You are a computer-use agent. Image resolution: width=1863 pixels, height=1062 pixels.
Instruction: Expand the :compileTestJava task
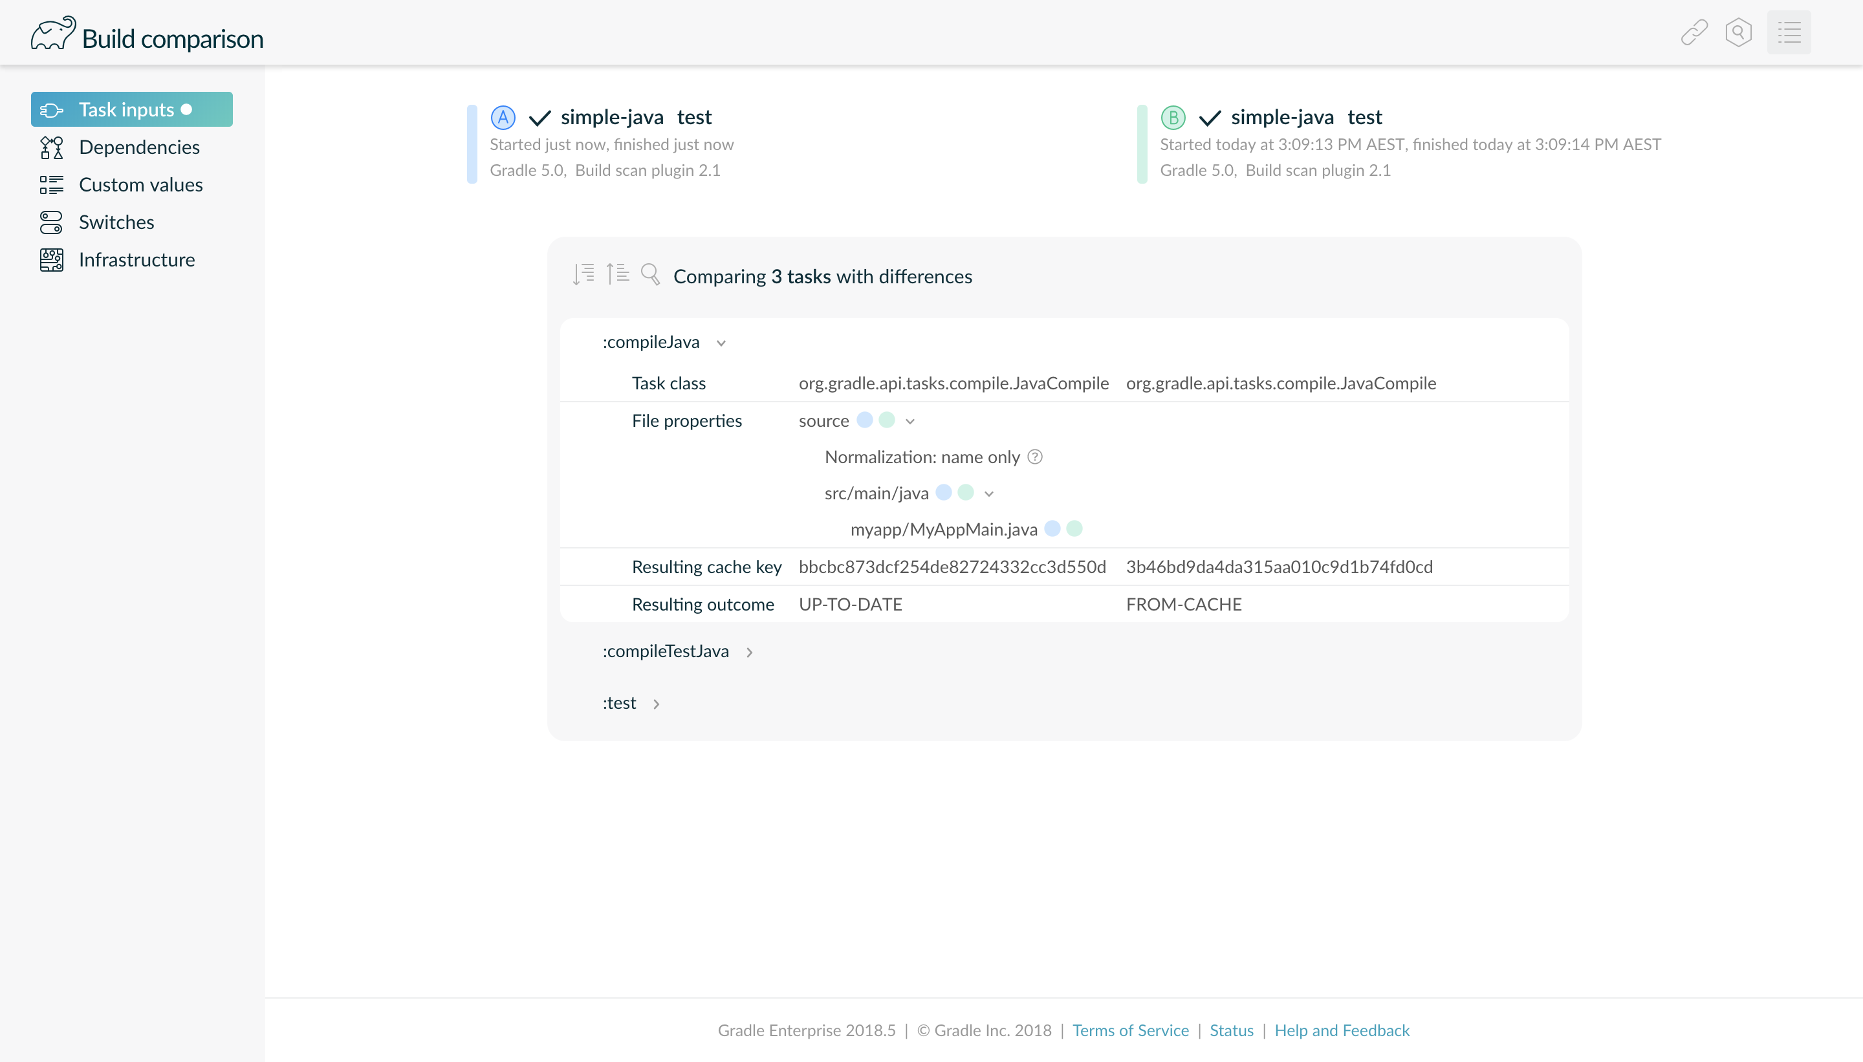749,653
